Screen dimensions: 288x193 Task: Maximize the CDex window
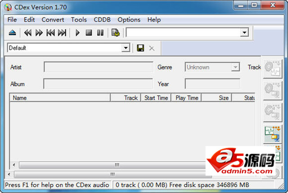pos(254,5)
